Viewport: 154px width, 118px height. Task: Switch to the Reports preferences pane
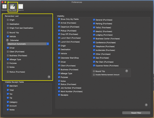point(21,7)
